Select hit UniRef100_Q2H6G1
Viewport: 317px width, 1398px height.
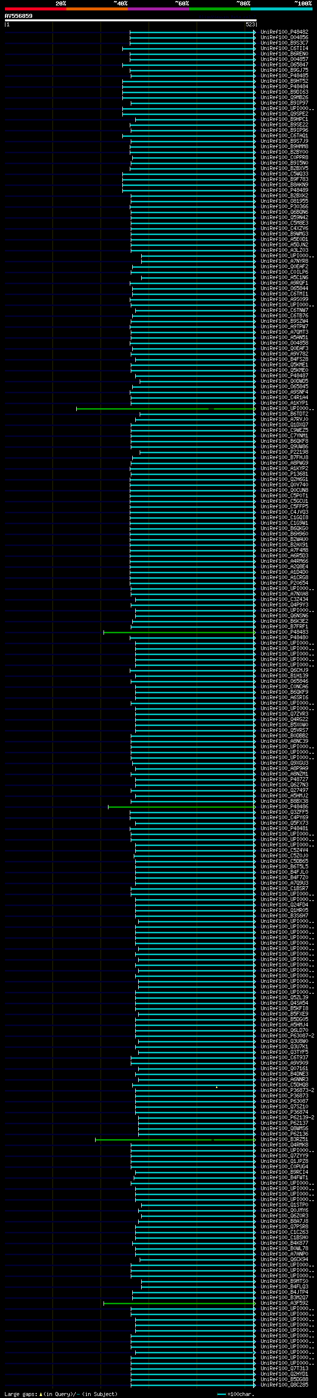[x=284, y=479]
